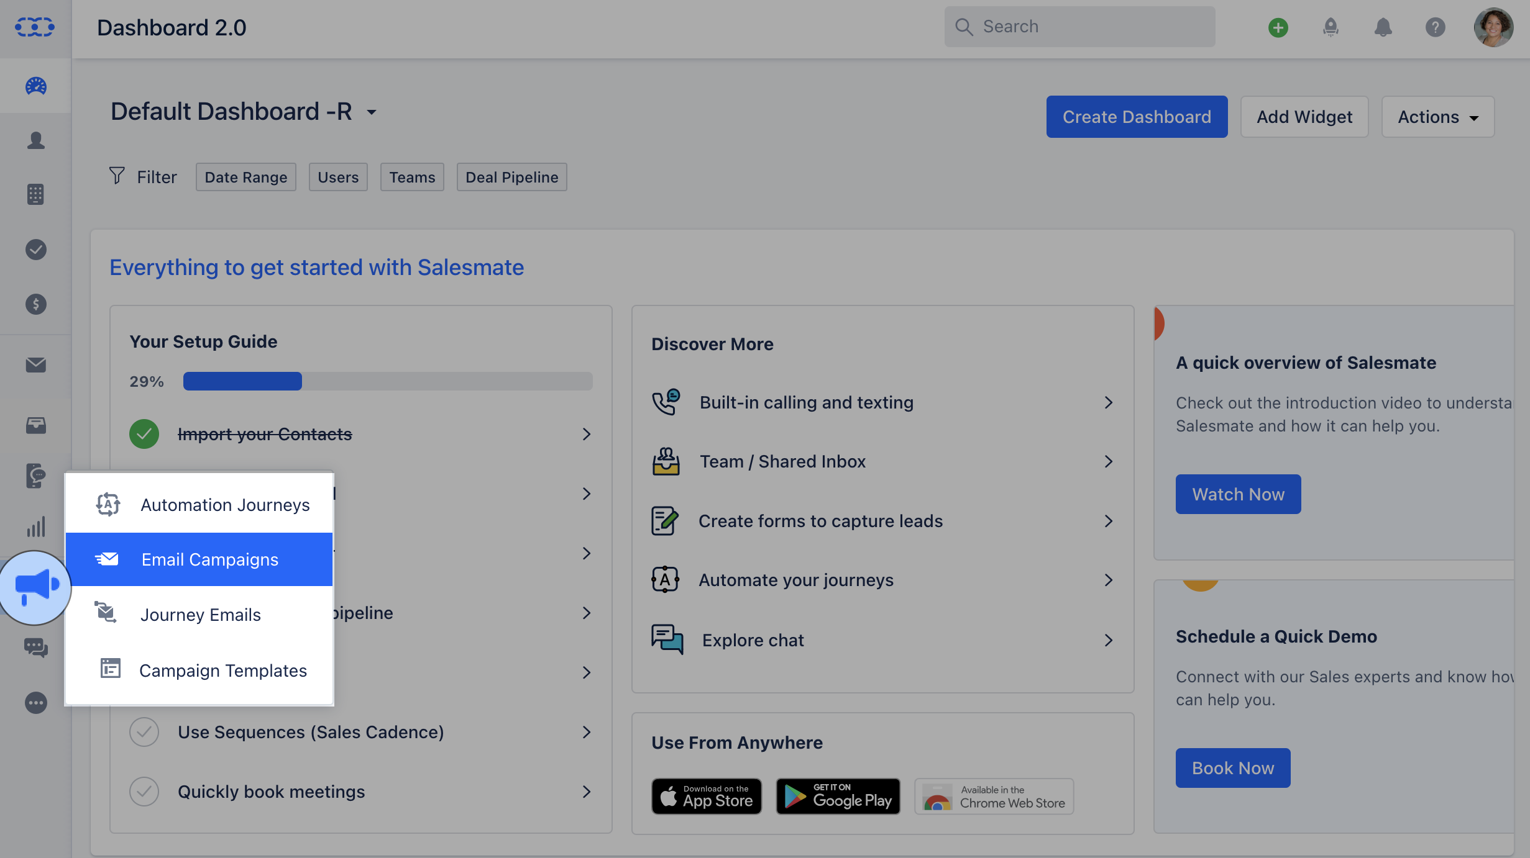Open the Chats speech bubble icon
Image resolution: width=1530 pixels, height=858 pixels.
click(x=35, y=648)
